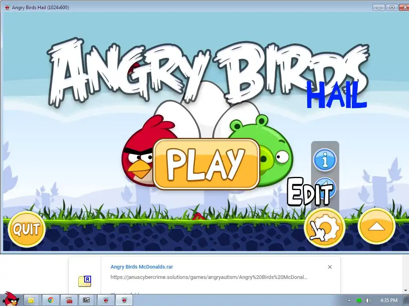This screenshot has width=409, height=306.
Task: Dismiss the download notification with the X
Action: [x=330, y=267]
